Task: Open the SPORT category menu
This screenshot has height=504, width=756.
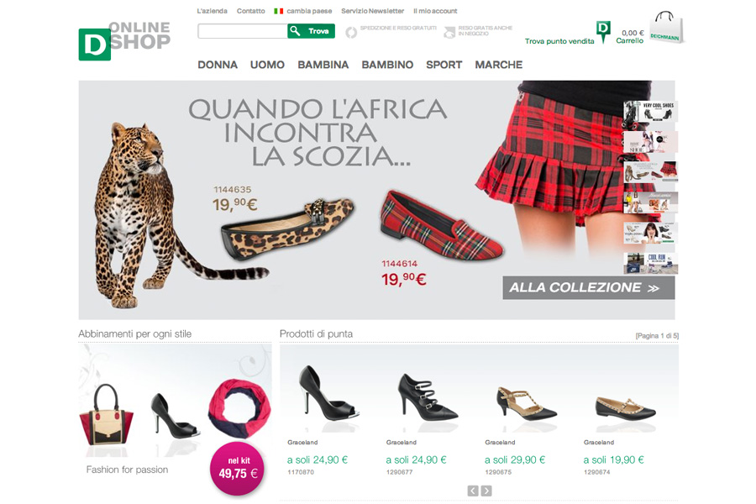Action: (444, 65)
